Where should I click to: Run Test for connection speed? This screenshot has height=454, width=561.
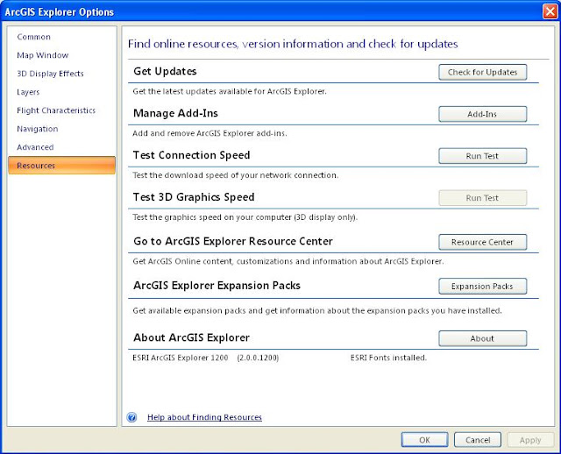[x=483, y=156]
